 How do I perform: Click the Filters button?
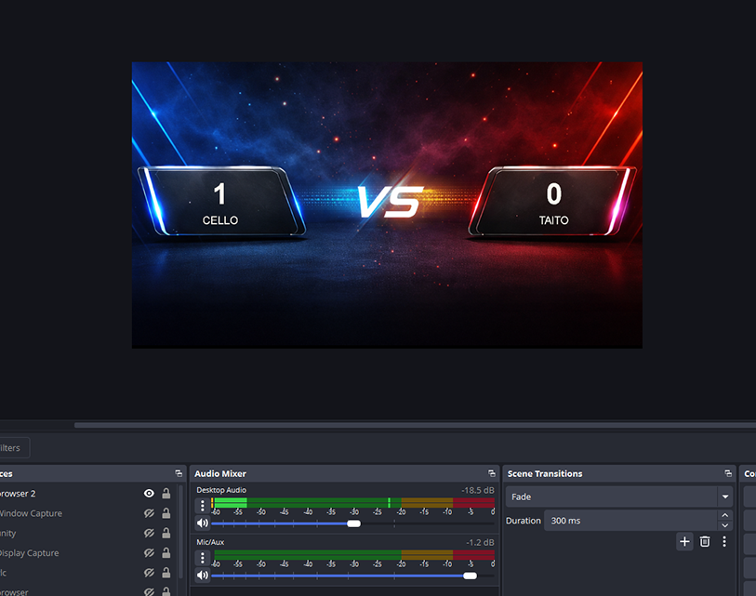pyautogui.click(x=9, y=447)
